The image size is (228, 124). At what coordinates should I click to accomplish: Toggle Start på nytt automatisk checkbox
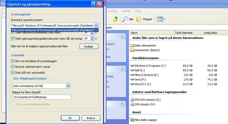pos(13,72)
